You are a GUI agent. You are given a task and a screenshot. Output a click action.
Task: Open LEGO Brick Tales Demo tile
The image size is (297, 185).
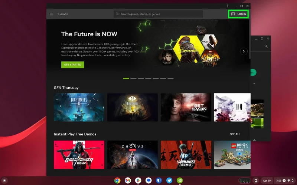[x=232, y=155]
